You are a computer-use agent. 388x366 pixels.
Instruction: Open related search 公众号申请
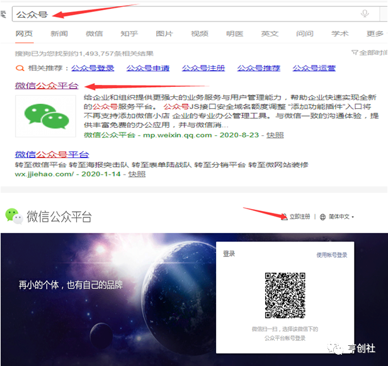tap(148, 68)
